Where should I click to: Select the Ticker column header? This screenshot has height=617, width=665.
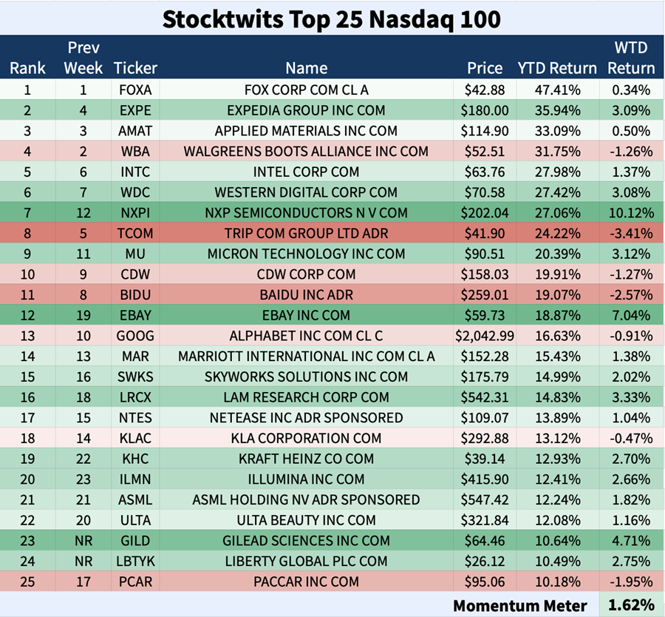(x=135, y=68)
